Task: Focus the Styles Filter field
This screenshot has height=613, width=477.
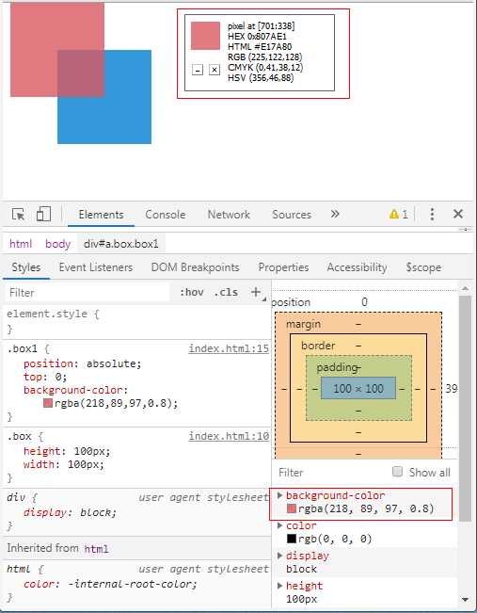Action: pyautogui.click(x=87, y=293)
